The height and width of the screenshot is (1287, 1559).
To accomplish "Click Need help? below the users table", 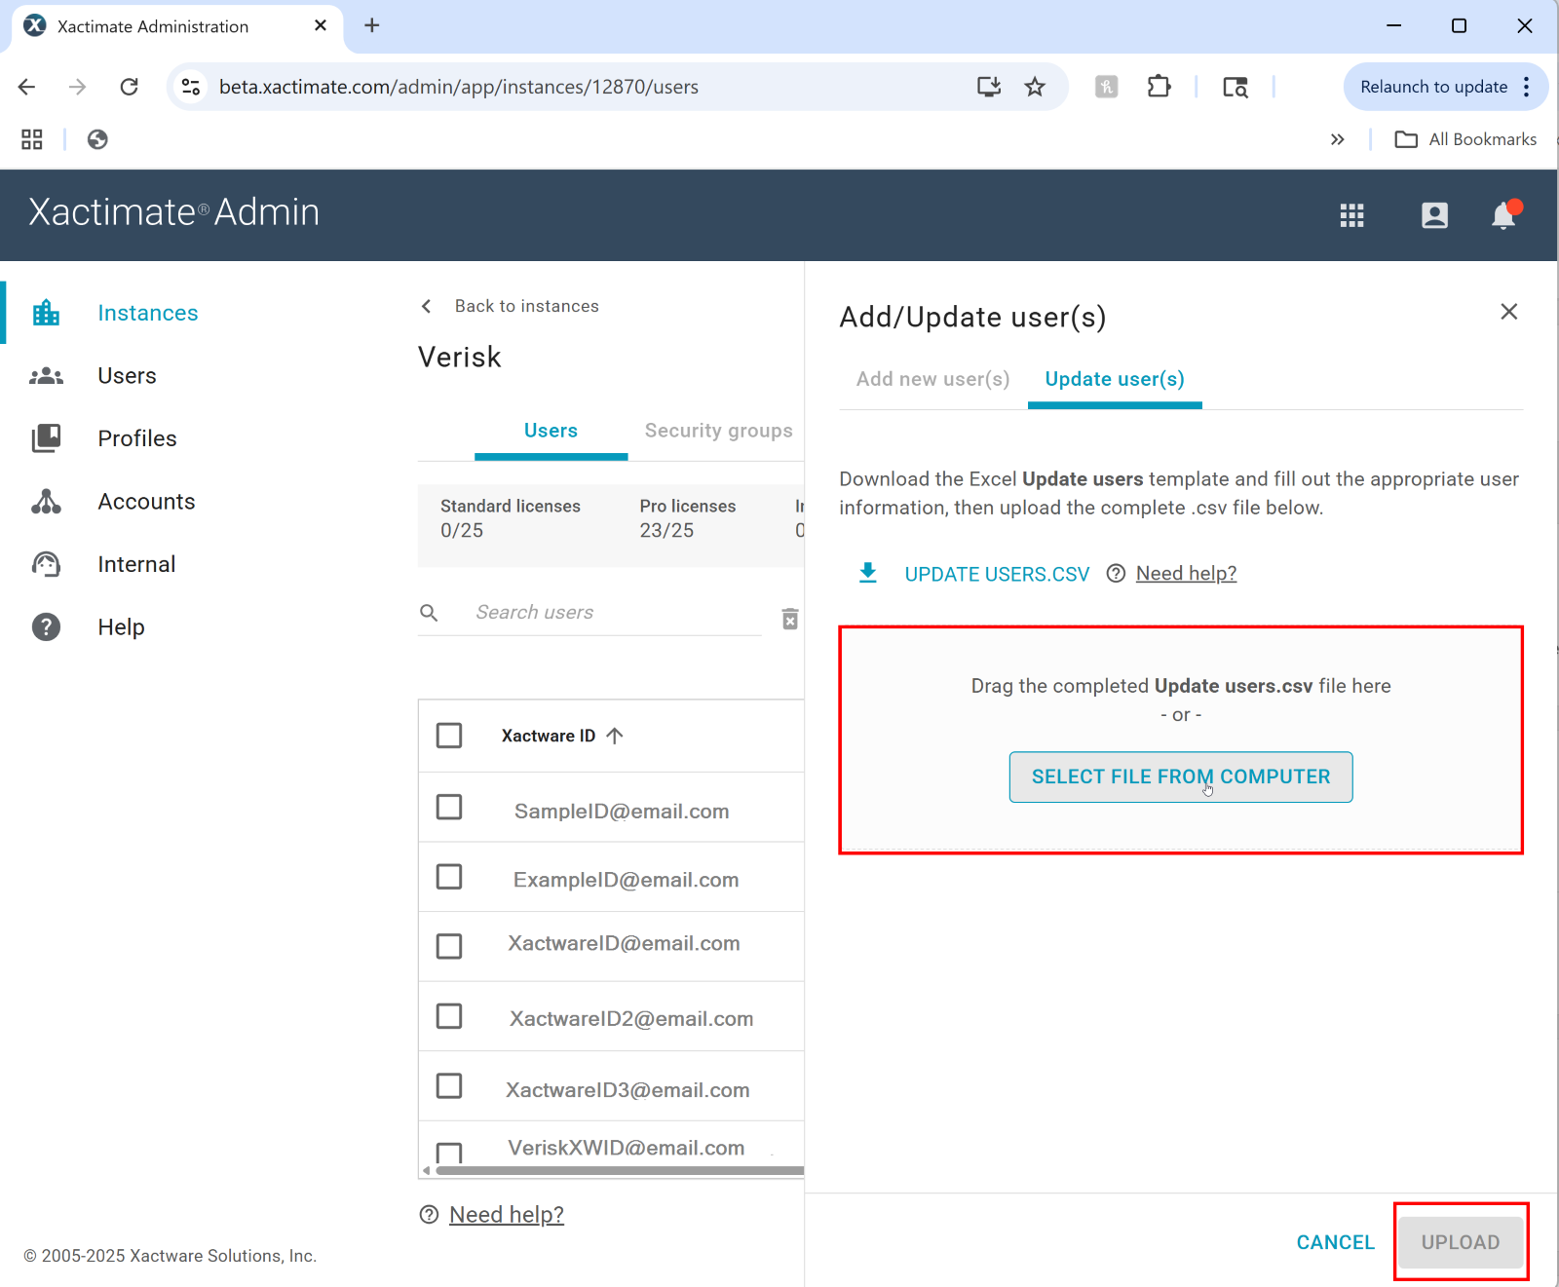I will pyautogui.click(x=507, y=1215).
